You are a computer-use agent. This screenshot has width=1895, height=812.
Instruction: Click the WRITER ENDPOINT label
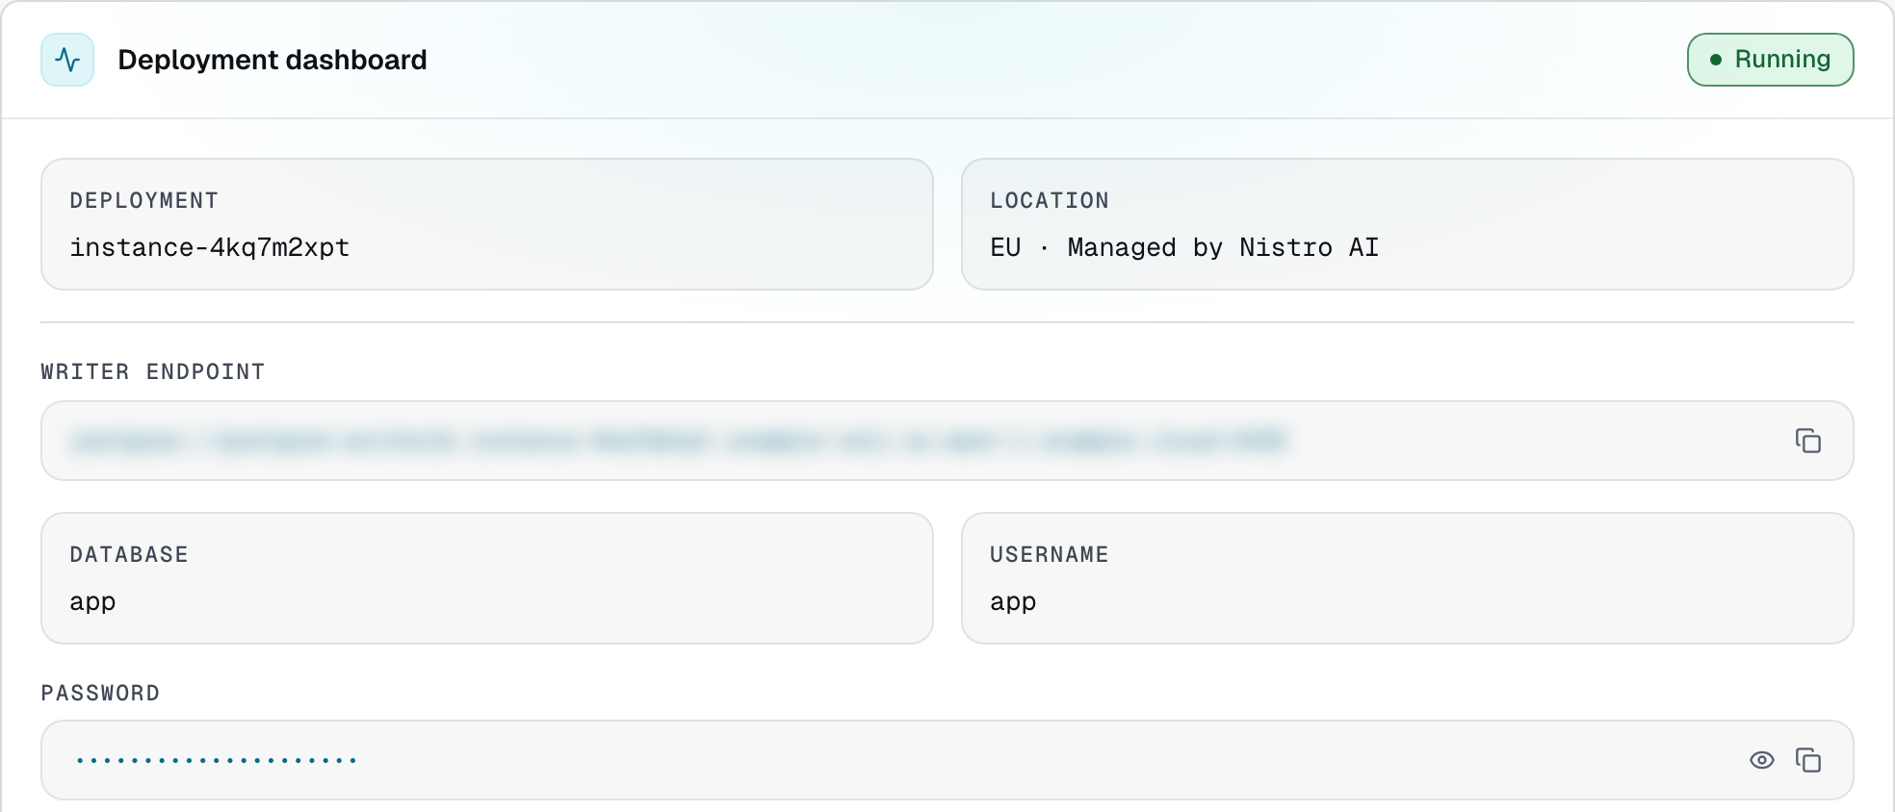tap(152, 371)
